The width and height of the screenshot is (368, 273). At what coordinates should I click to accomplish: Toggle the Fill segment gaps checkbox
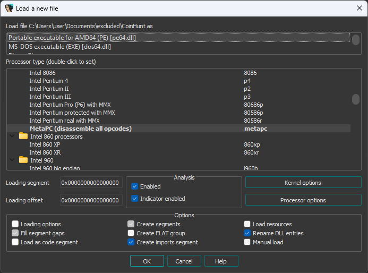tap(15, 233)
